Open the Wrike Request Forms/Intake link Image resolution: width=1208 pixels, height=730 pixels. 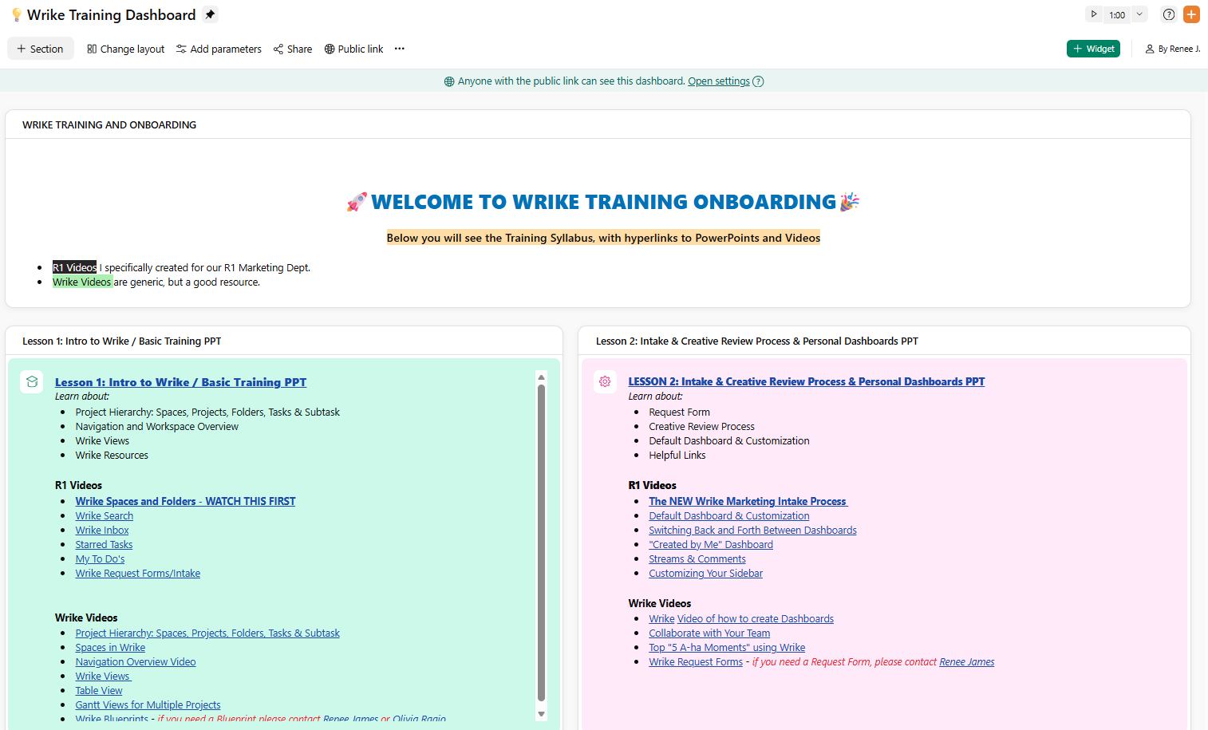tap(138, 574)
